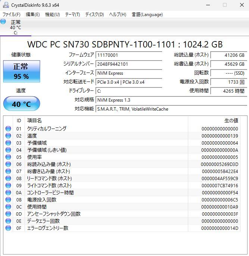The width and height of the screenshot is (249, 256).
Task: Click raw value 000000000014D
Action: pyautogui.click(x=220, y=228)
